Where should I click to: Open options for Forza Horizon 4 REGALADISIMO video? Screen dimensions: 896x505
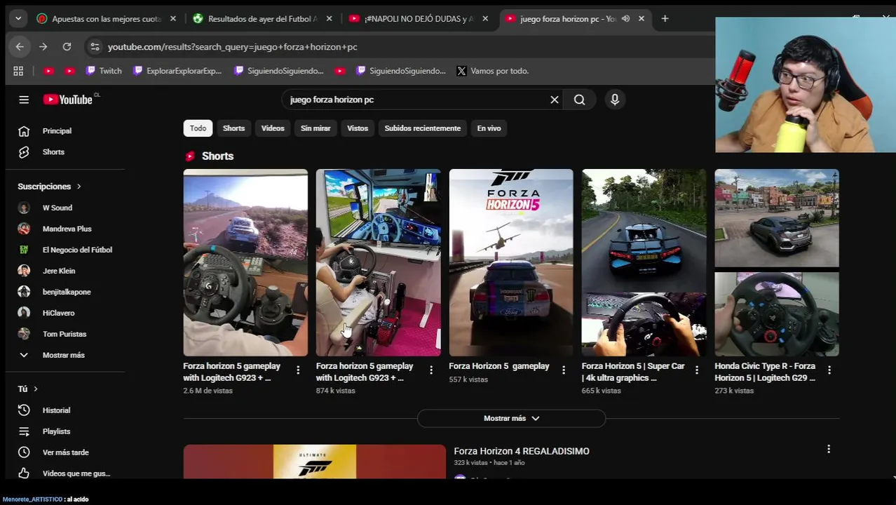click(x=829, y=449)
